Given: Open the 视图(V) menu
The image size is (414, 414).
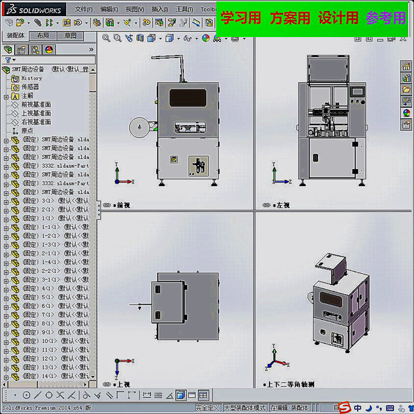Looking at the screenshot, I should pos(135,9).
